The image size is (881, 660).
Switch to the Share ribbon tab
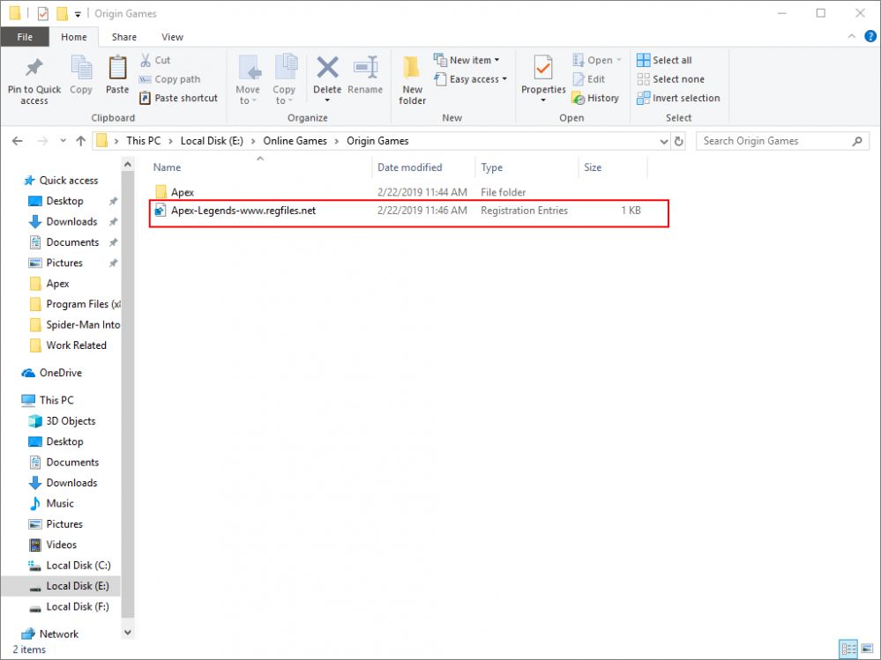click(124, 37)
